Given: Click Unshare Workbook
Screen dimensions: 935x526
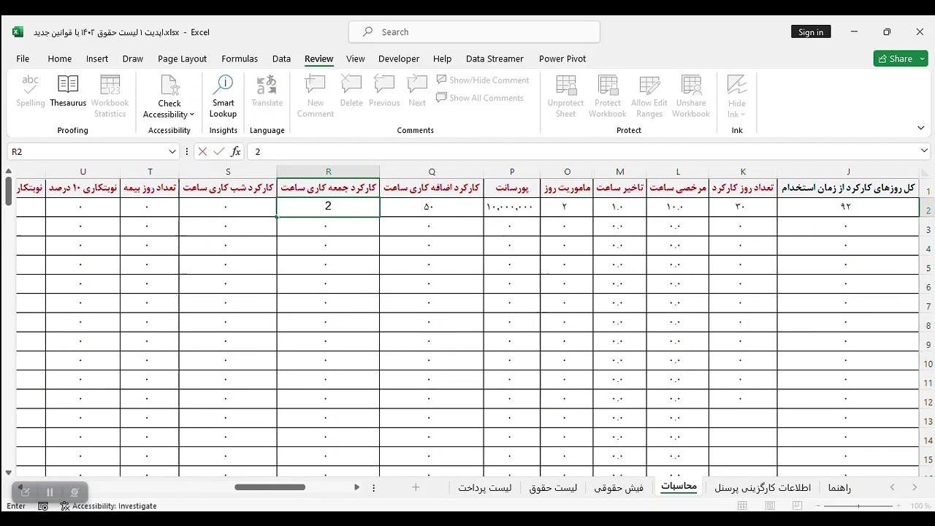Looking at the screenshot, I should point(691,96).
